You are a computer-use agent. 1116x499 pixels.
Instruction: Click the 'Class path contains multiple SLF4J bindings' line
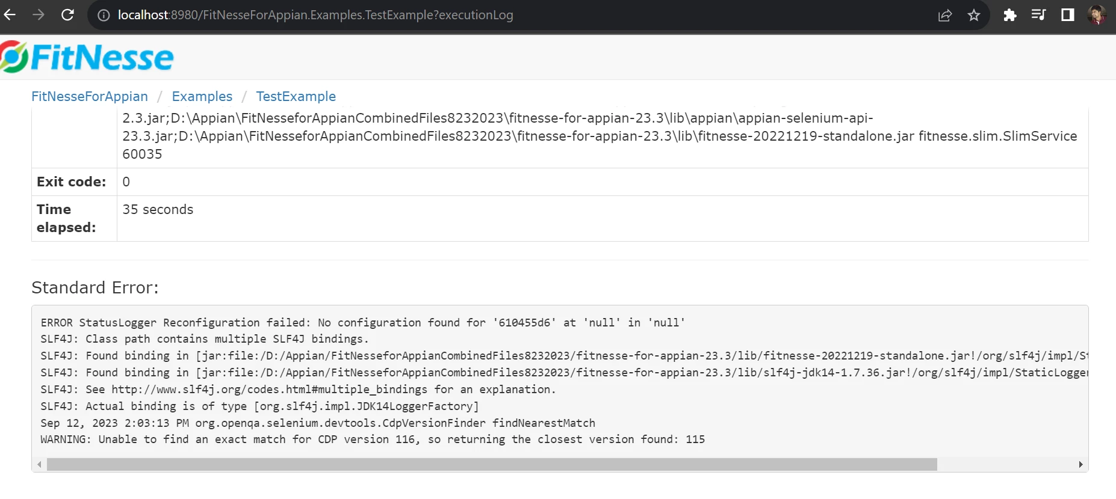(x=205, y=339)
